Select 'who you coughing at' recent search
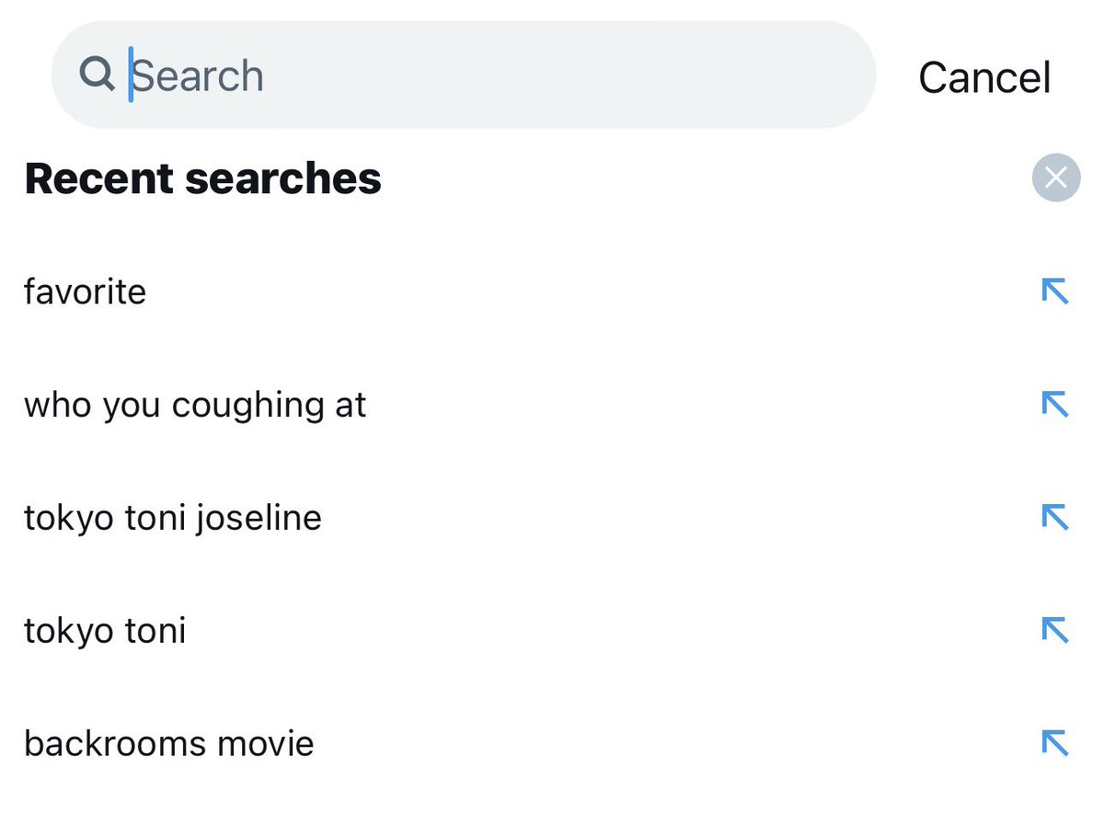Image resolution: width=1104 pixels, height=825 pixels. tap(195, 406)
